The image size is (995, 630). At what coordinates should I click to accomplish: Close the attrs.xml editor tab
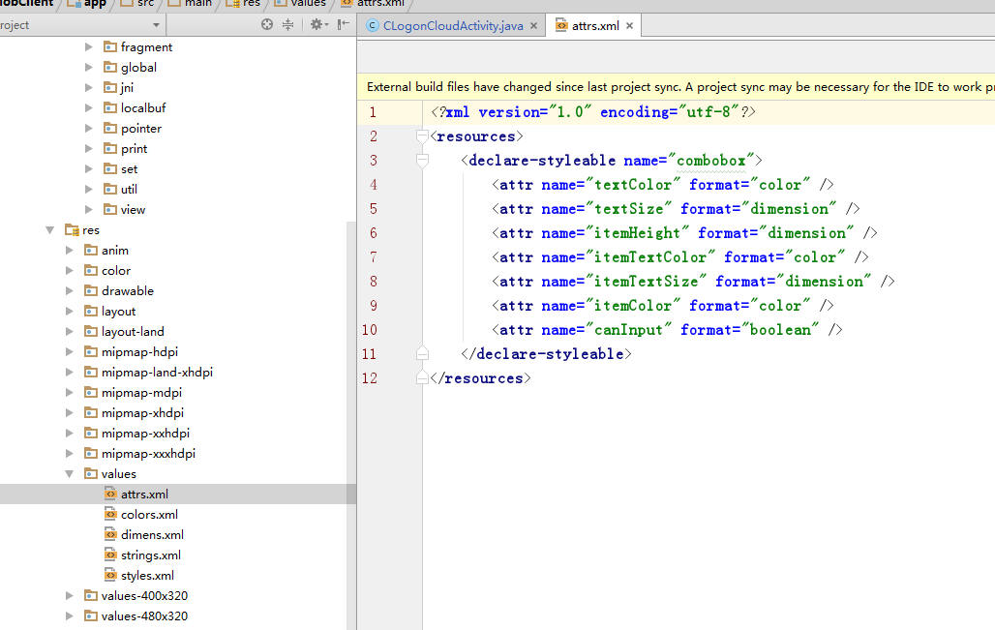[x=630, y=26]
